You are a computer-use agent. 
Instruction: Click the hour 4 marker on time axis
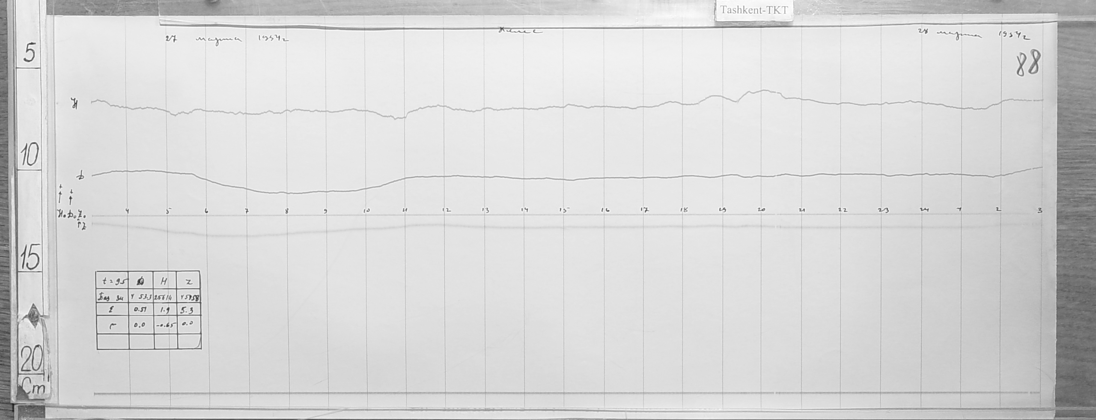pyautogui.click(x=127, y=210)
